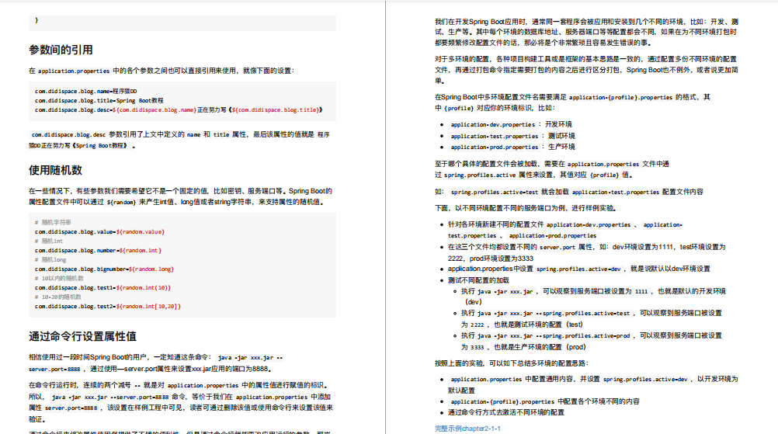Click sub-bullet mentioning port 1111
The width and height of the screenshot is (778, 434).
[593, 297]
